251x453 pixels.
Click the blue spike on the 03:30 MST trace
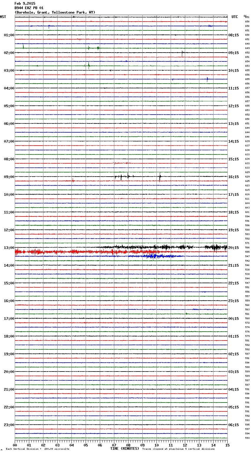click(x=207, y=79)
